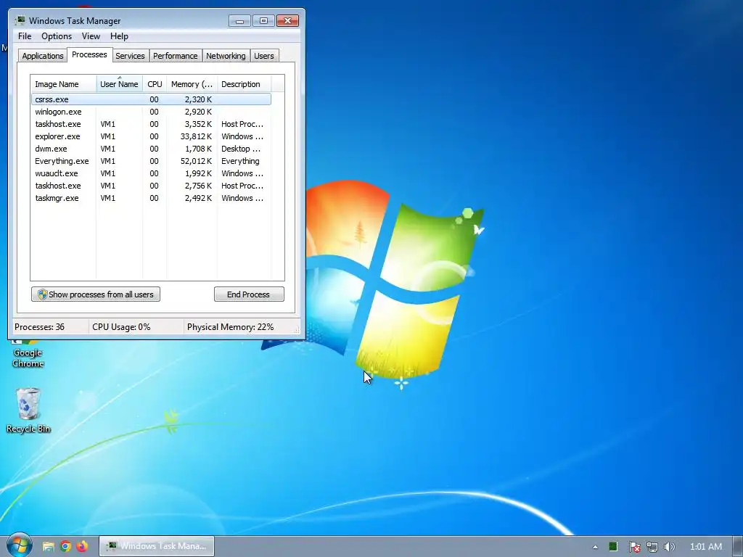Click the CPU Usage: 0% status entry

[x=121, y=327]
